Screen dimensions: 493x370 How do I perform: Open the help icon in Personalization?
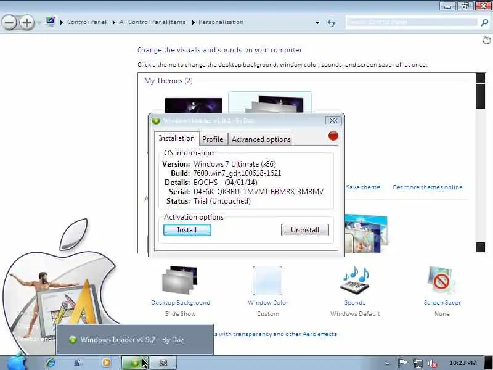click(x=486, y=40)
